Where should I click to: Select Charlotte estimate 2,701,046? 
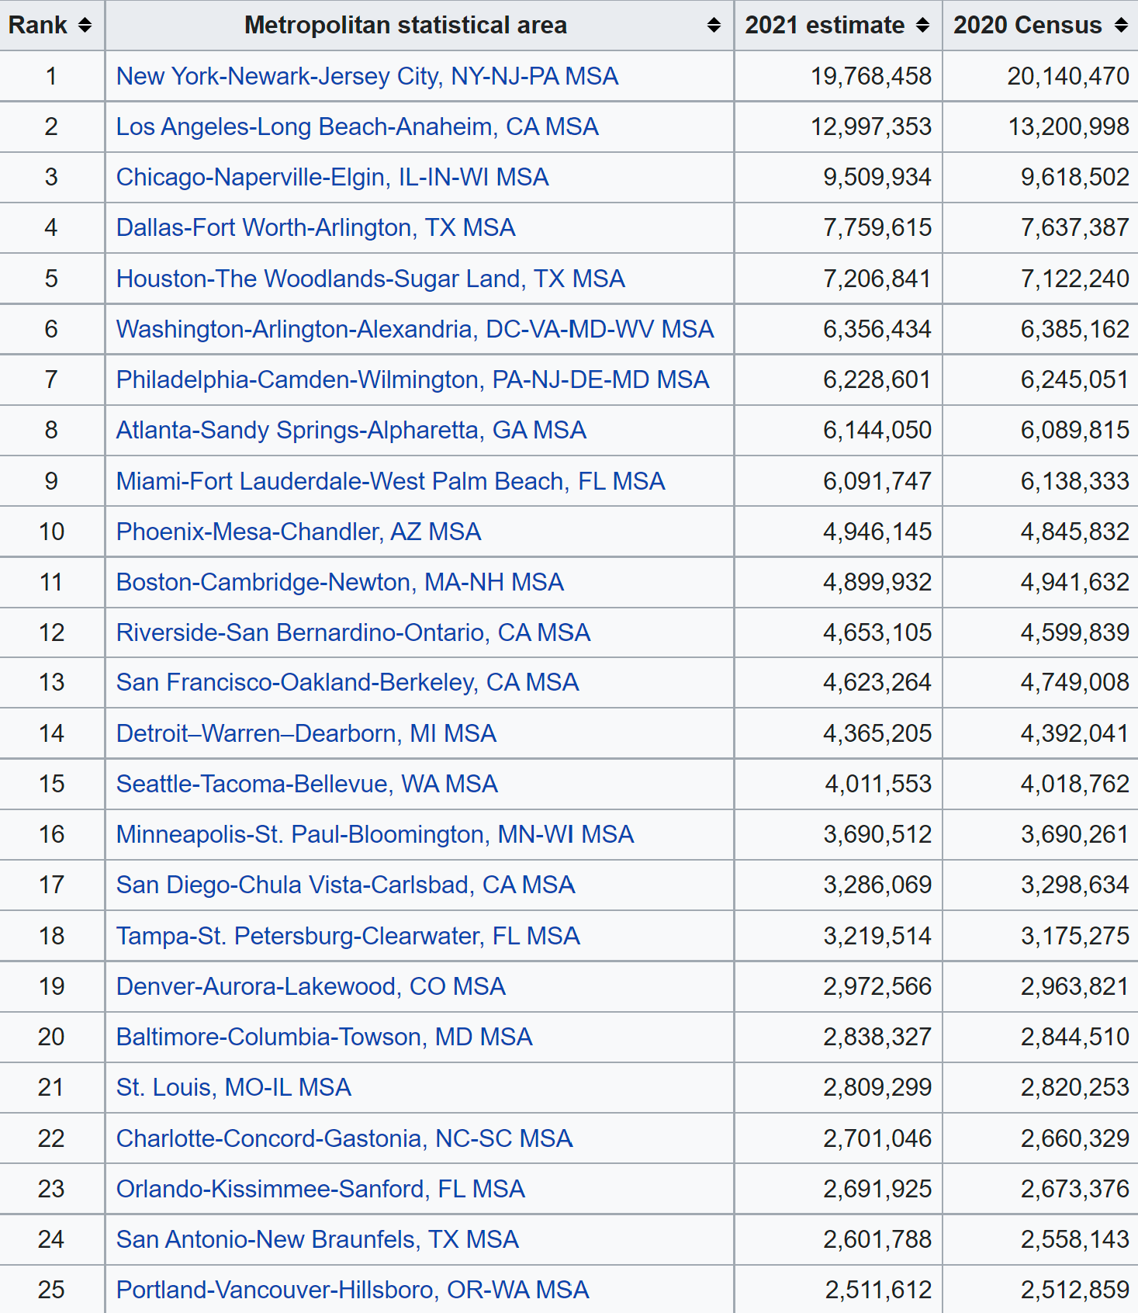[877, 1138]
